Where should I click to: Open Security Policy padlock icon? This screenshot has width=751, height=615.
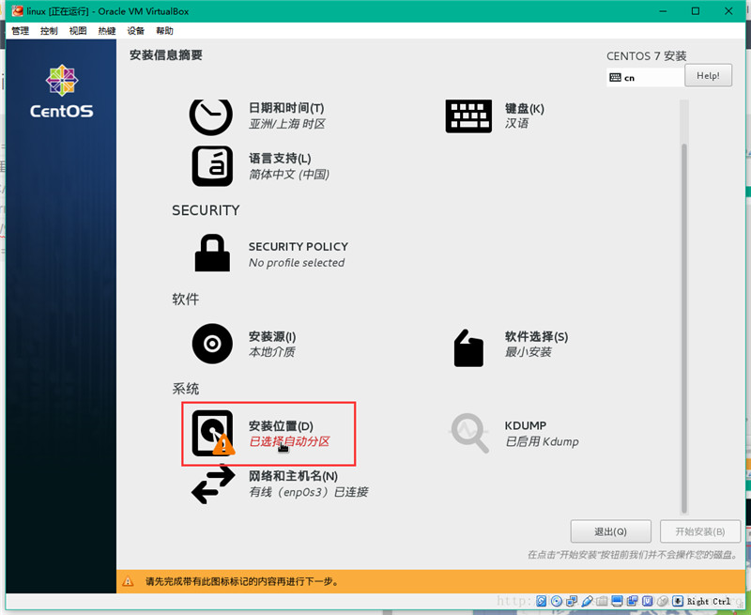[212, 254]
